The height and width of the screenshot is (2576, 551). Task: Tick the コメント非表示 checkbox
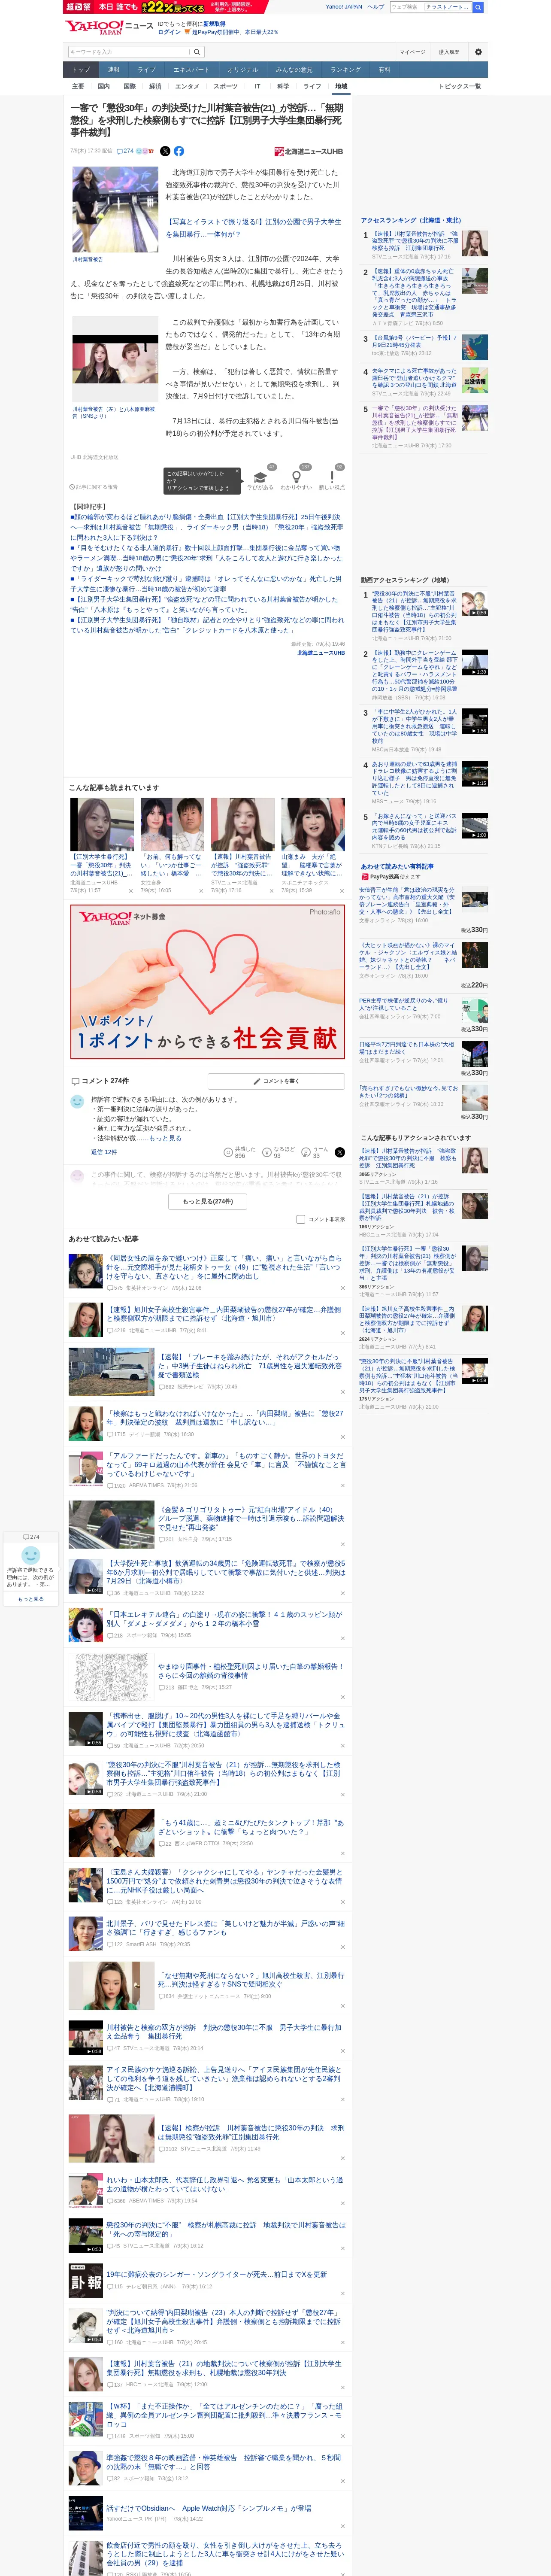click(301, 1219)
